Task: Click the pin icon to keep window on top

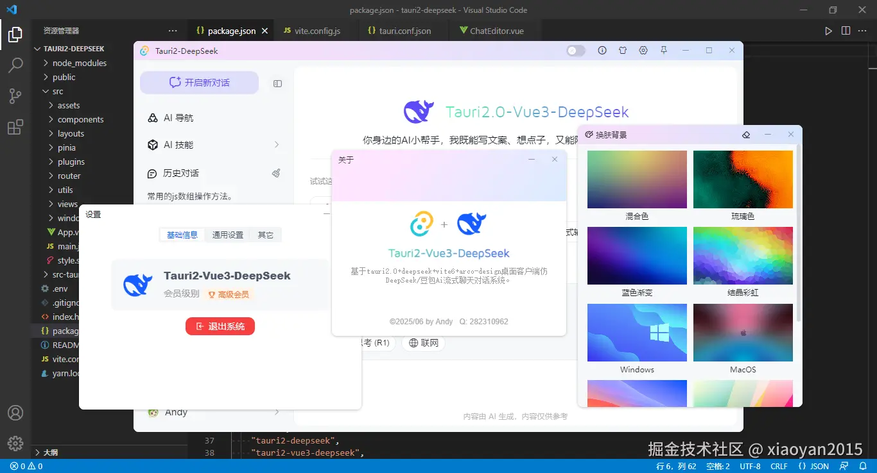Action: (664, 50)
